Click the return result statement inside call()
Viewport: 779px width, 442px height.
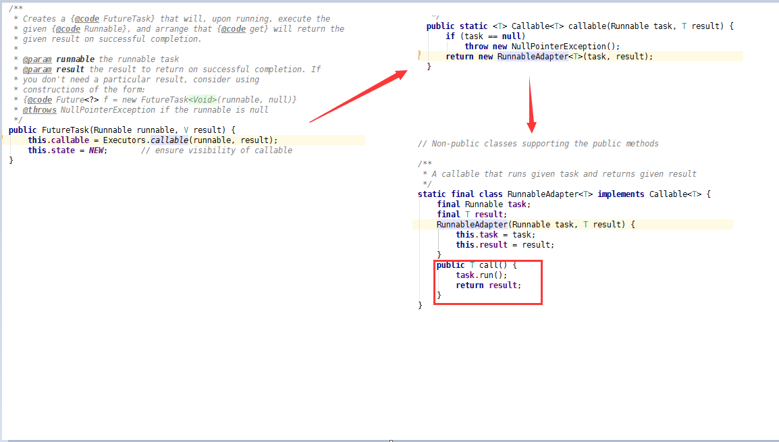[488, 285]
